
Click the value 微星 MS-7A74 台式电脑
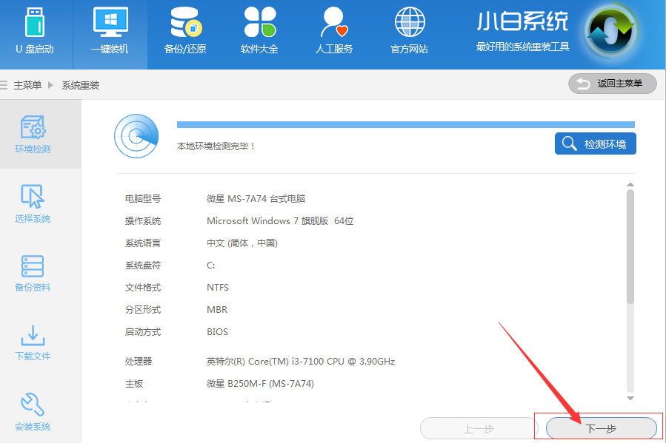(256, 199)
